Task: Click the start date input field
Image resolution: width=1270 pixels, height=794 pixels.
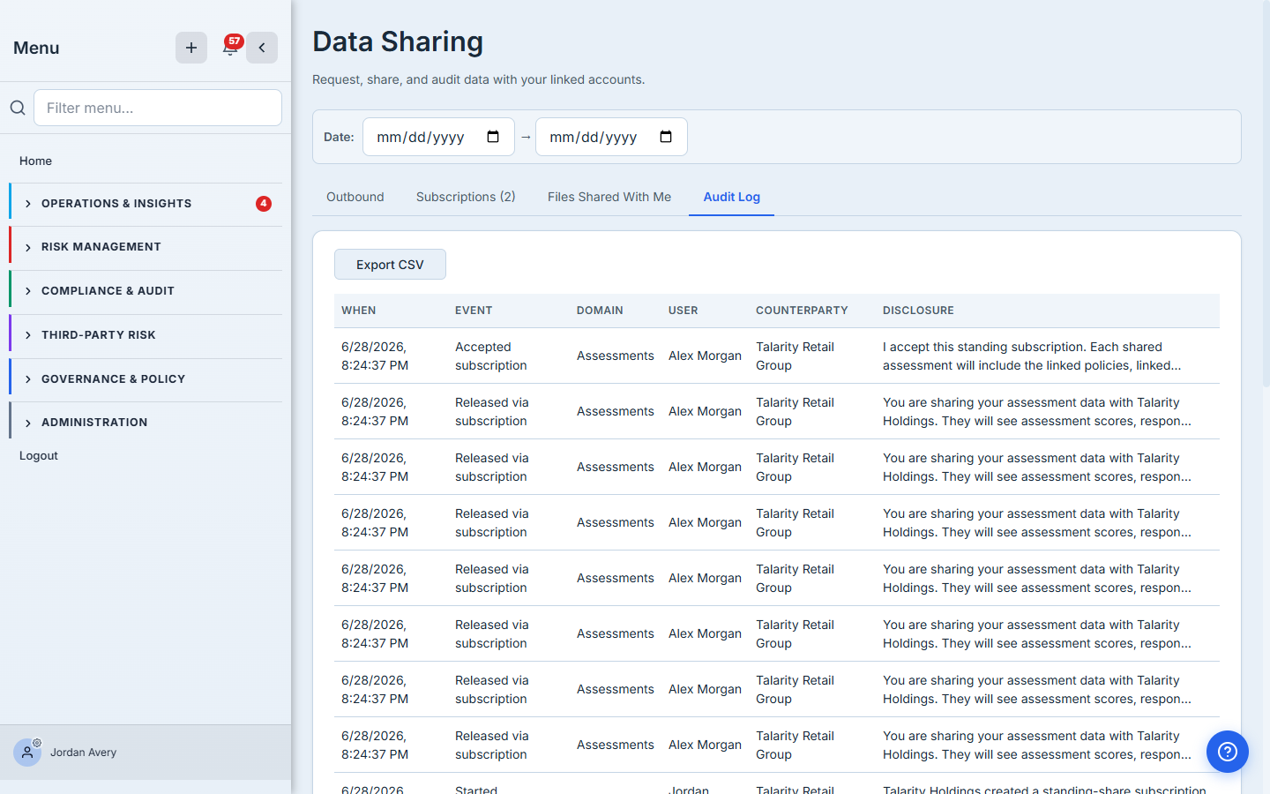Action: pyautogui.click(x=438, y=137)
